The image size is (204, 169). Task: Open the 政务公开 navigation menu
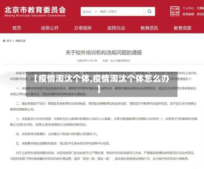click(50, 28)
